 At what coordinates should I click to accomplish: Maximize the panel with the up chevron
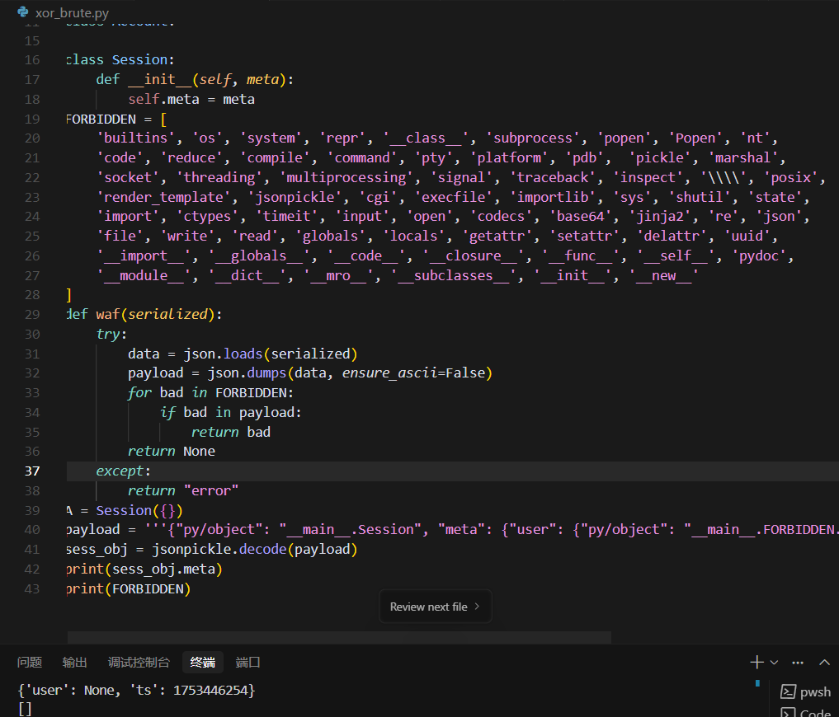tap(824, 663)
